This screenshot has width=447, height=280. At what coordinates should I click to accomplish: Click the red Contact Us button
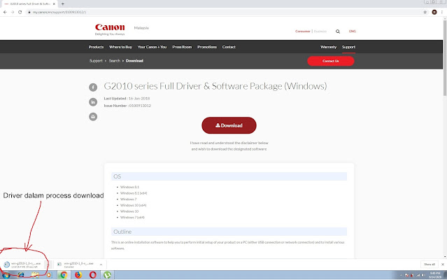pyautogui.click(x=331, y=61)
